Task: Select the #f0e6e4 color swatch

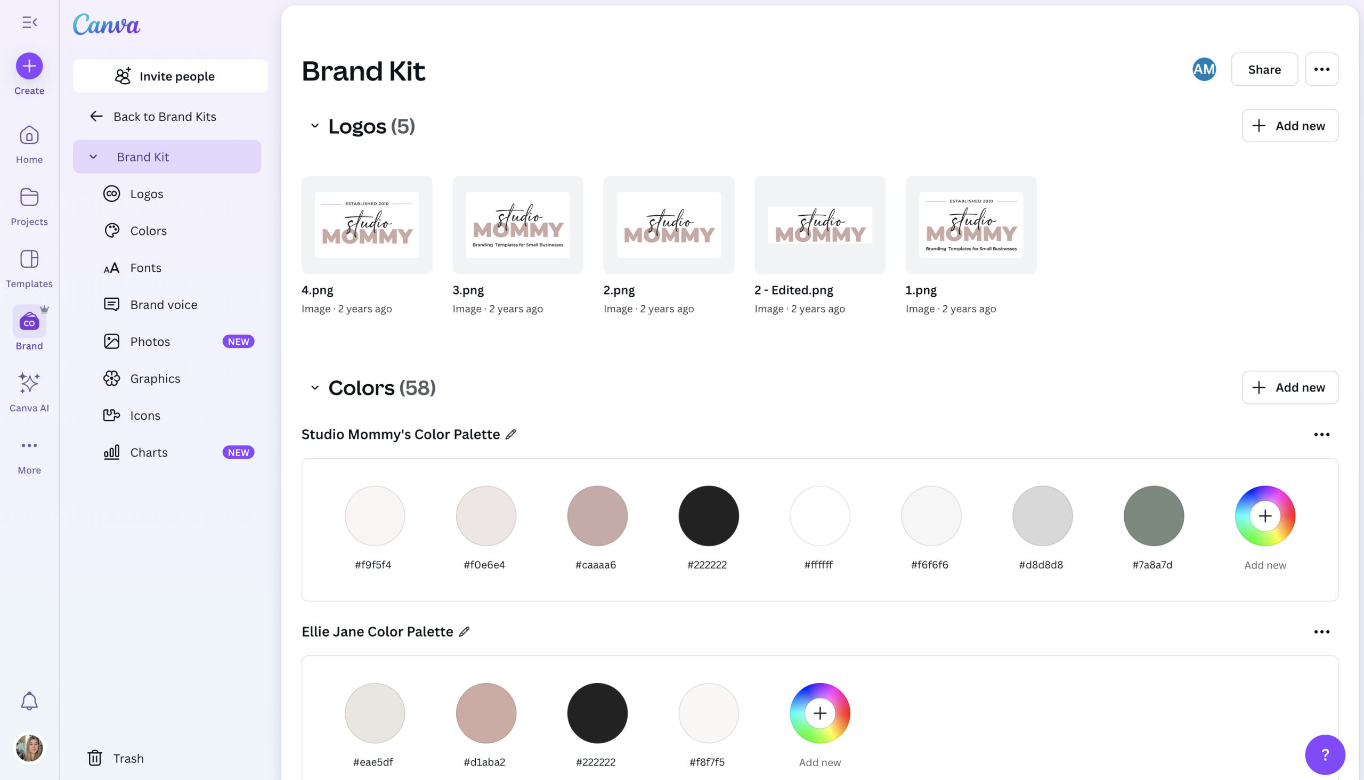Action: [x=486, y=516]
